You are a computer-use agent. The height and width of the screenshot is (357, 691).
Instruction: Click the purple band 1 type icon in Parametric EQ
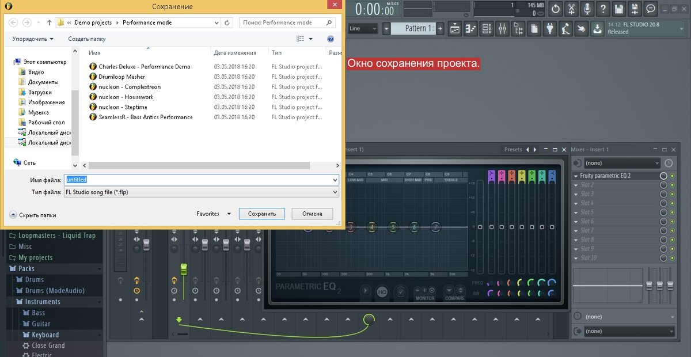click(x=491, y=174)
